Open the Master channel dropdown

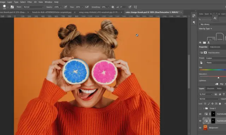tap(216, 63)
